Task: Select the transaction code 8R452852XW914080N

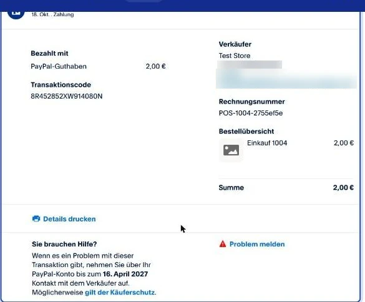Action: pos(67,96)
